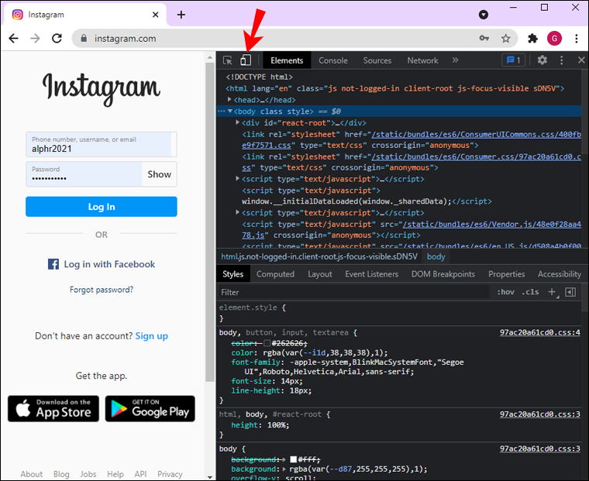
Task: Click the Sign up link
Action: pos(151,336)
